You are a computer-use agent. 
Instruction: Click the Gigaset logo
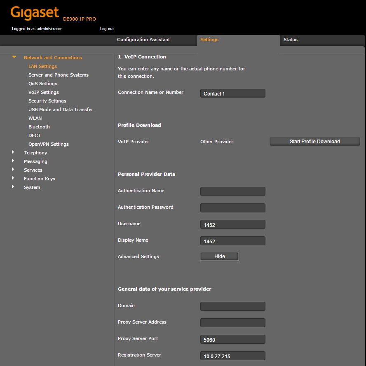click(35, 13)
